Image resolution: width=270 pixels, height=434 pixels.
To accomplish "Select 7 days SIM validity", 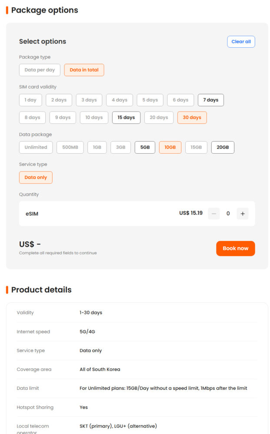I will pyautogui.click(x=210, y=100).
